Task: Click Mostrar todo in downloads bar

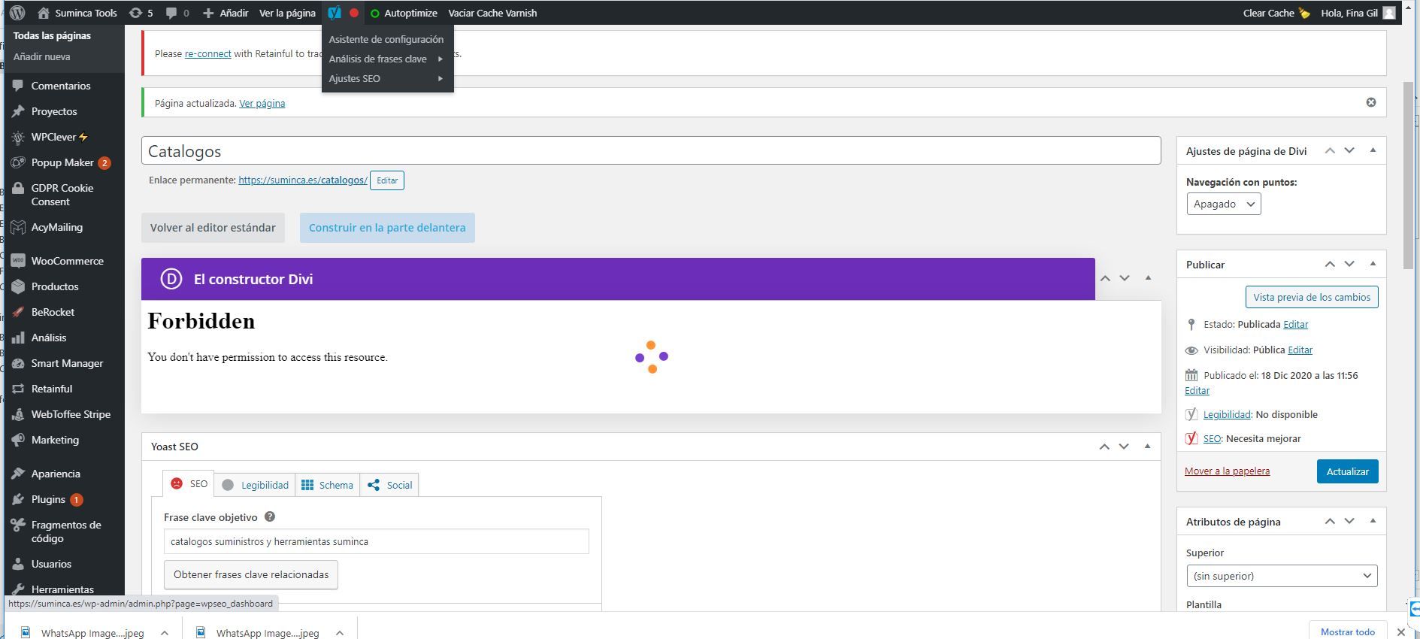Action: [x=1347, y=631]
